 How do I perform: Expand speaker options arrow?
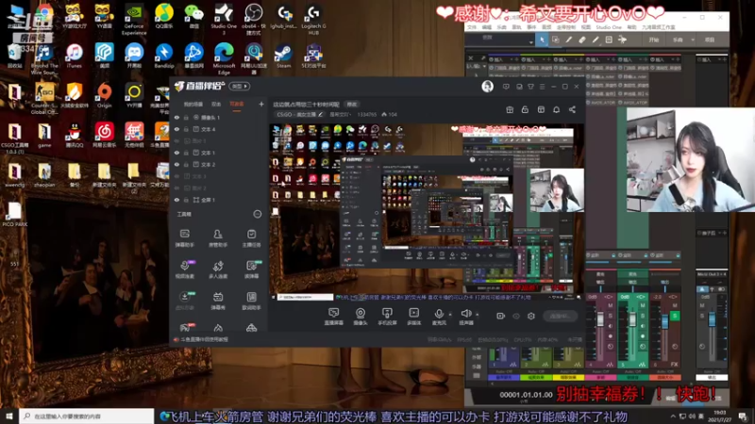pos(478,315)
